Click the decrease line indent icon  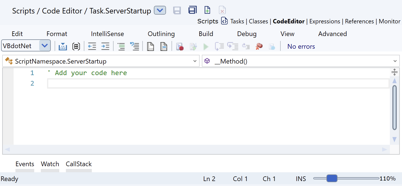(92, 46)
